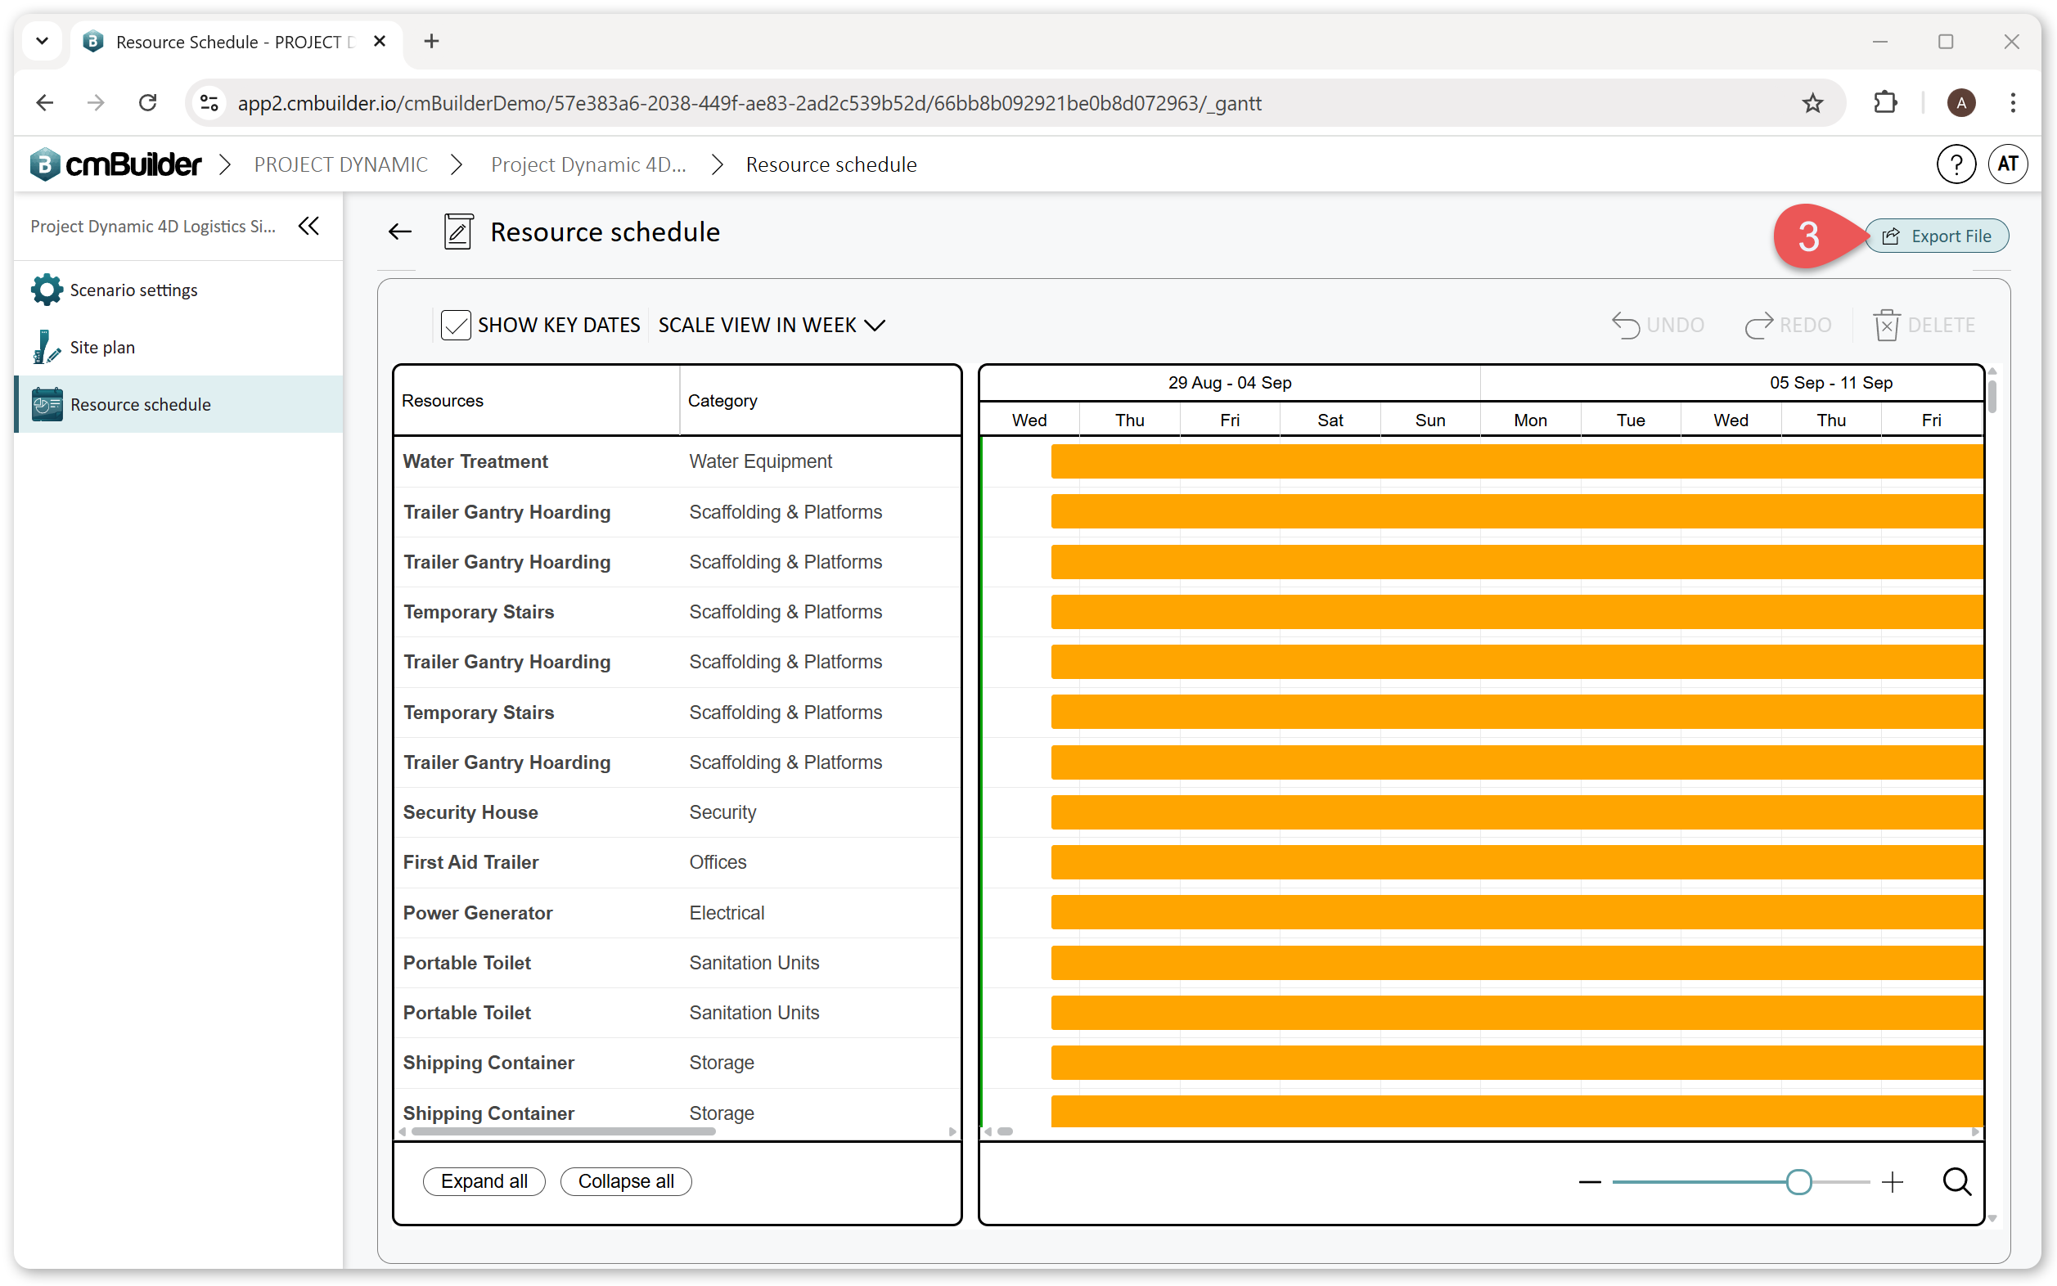Click the 29 Aug - 04 Sep week header
This screenshot has width=2057, height=1286.
(1229, 383)
